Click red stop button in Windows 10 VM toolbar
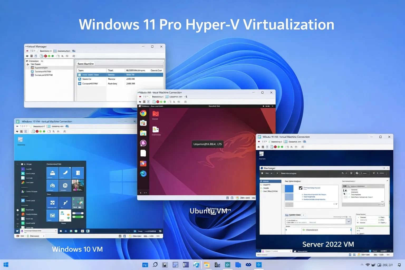This screenshot has width=405, height=270. click(37, 131)
